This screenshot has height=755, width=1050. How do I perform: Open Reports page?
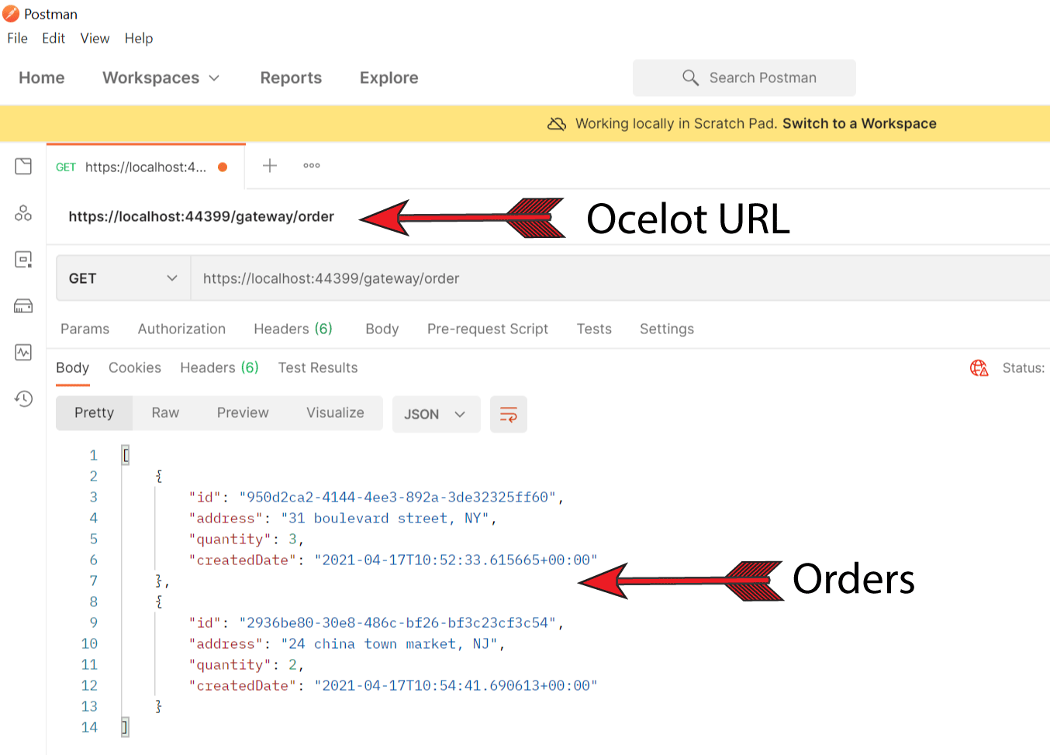(x=291, y=78)
